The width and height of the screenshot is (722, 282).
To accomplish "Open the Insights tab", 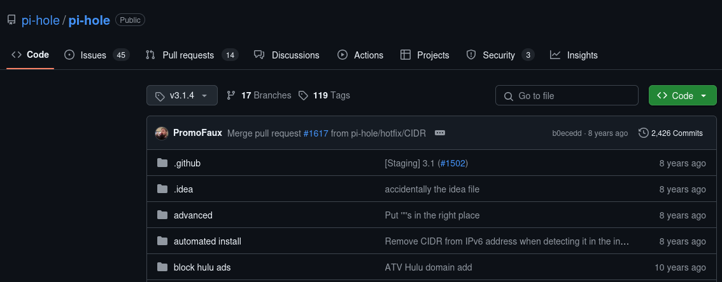I will [574, 55].
